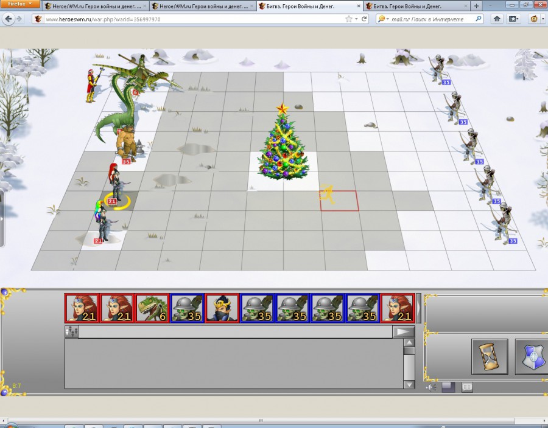This screenshot has height=428, width=548.
Task: Select the active Битва tab
Action: click(310, 6)
